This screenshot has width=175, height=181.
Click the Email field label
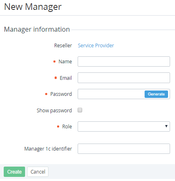66,78
